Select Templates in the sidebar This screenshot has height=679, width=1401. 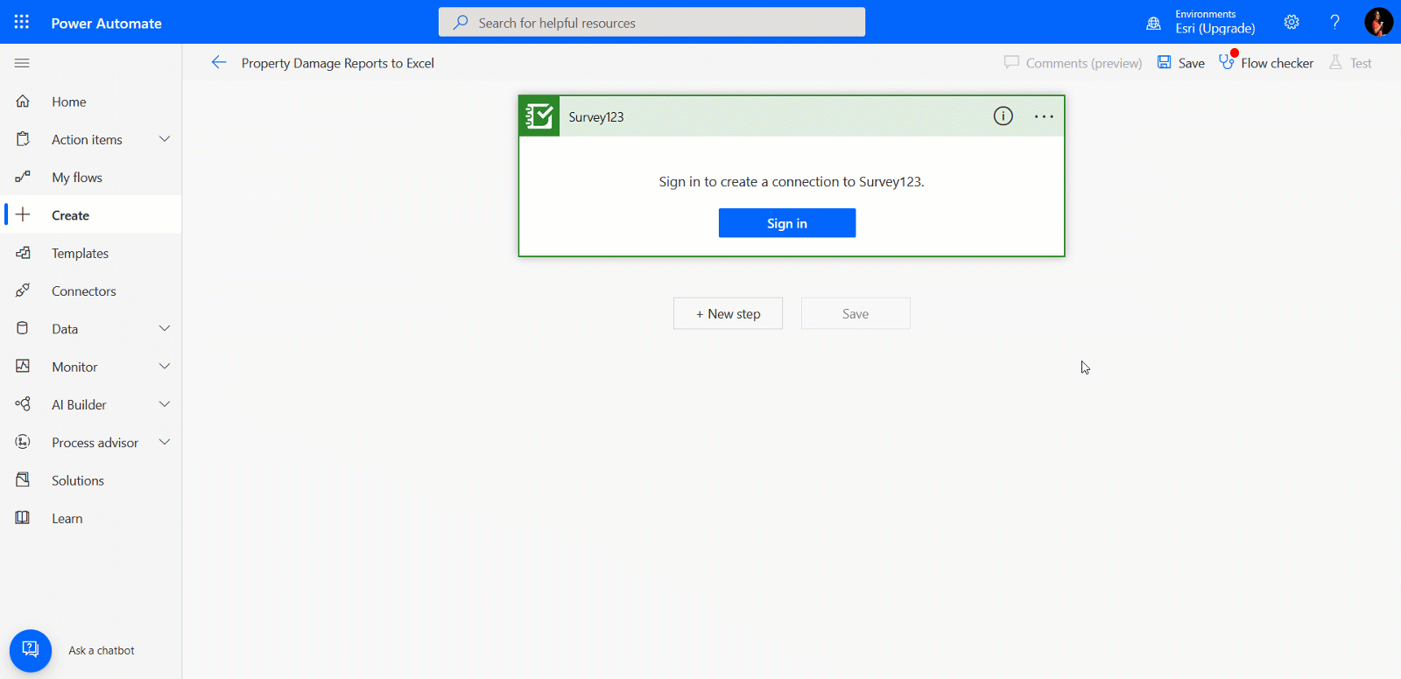[91, 253]
